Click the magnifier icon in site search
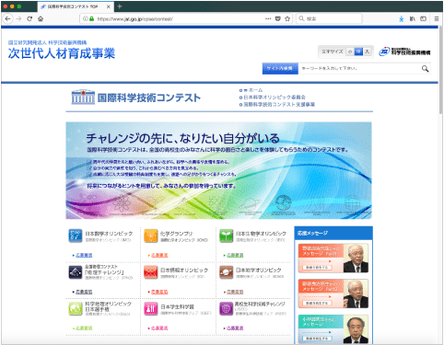 pos(425,69)
